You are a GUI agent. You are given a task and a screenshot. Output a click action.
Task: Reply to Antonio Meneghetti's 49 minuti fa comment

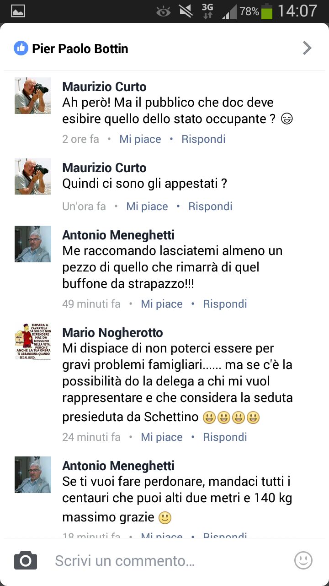[x=225, y=304]
